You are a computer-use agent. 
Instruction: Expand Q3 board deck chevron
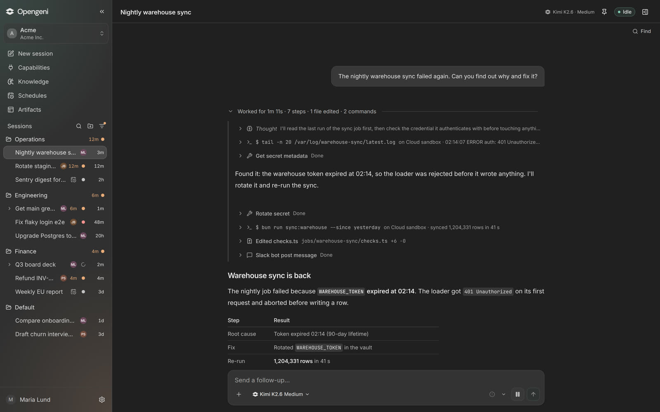point(9,265)
